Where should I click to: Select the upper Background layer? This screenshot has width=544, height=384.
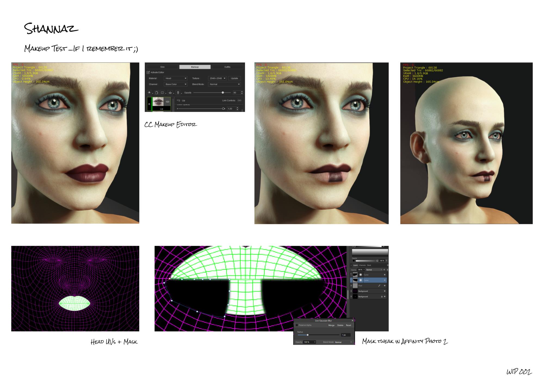point(369,291)
